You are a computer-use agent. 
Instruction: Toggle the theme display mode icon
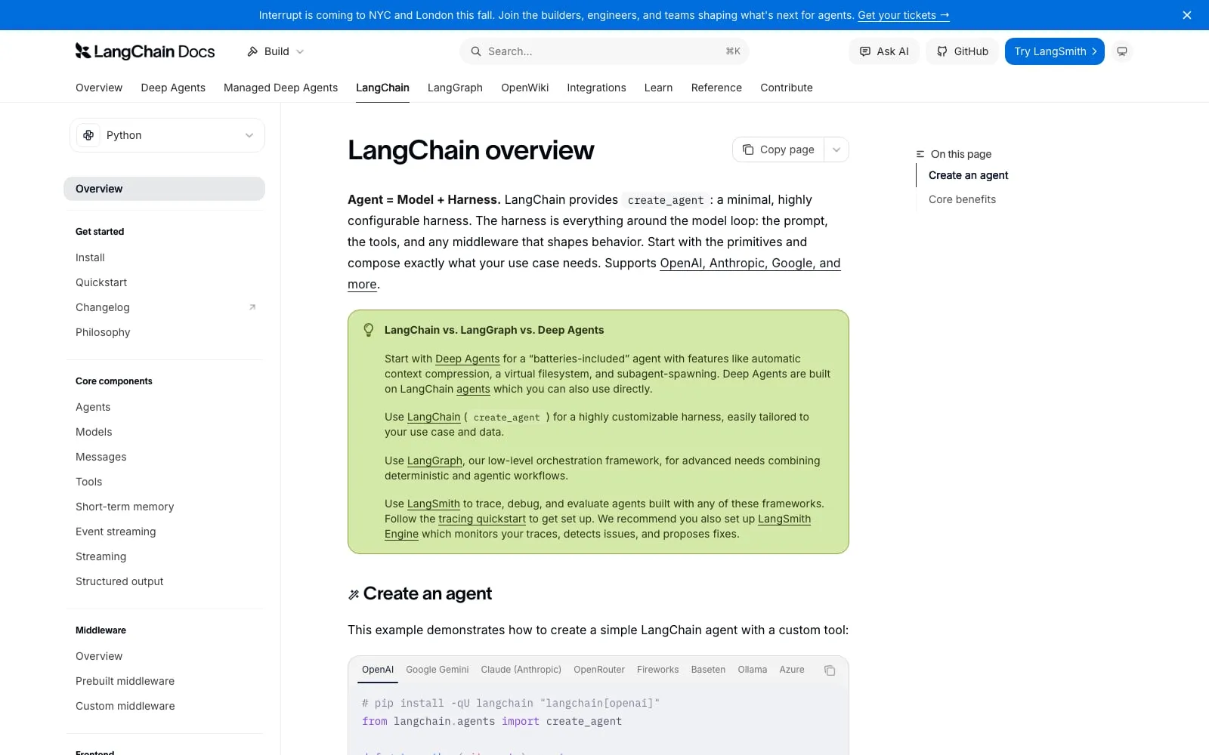pos(1122,51)
